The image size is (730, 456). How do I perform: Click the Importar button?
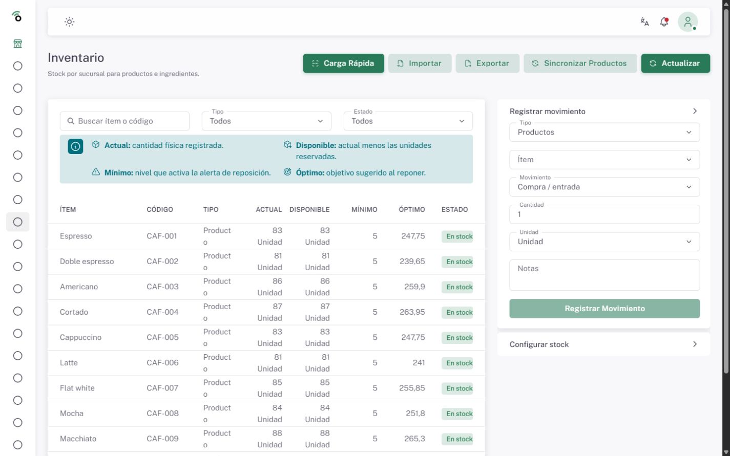point(420,63)
